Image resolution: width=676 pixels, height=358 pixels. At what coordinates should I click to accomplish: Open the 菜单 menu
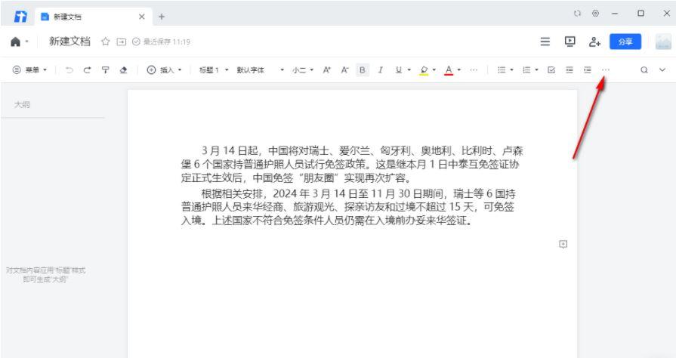coord(30,70)
